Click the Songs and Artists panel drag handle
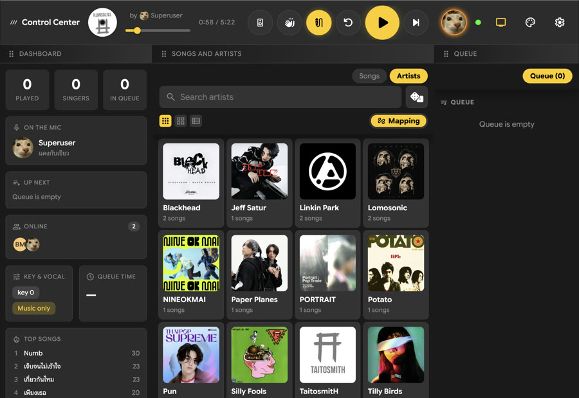Viewport: 579px width, 398px height. tap(164, 54)
